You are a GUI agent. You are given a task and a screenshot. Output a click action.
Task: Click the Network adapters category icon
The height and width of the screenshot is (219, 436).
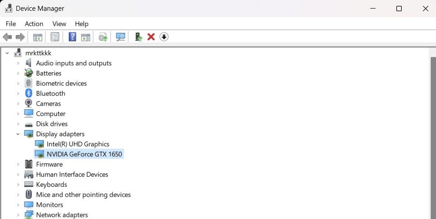point(28,215)
